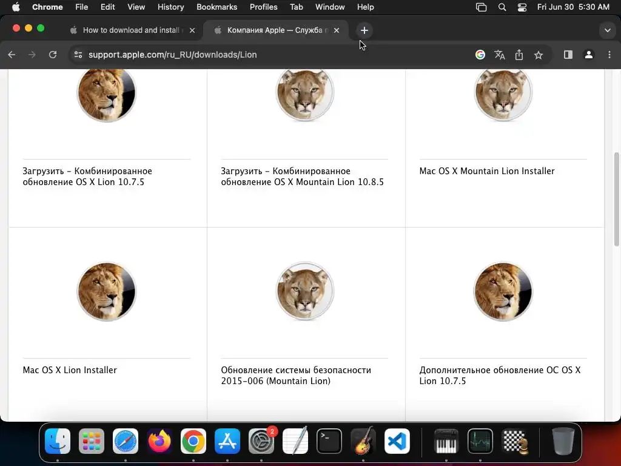Open System Settings from the Dock
621x466 pixels.
pos(261,441)
